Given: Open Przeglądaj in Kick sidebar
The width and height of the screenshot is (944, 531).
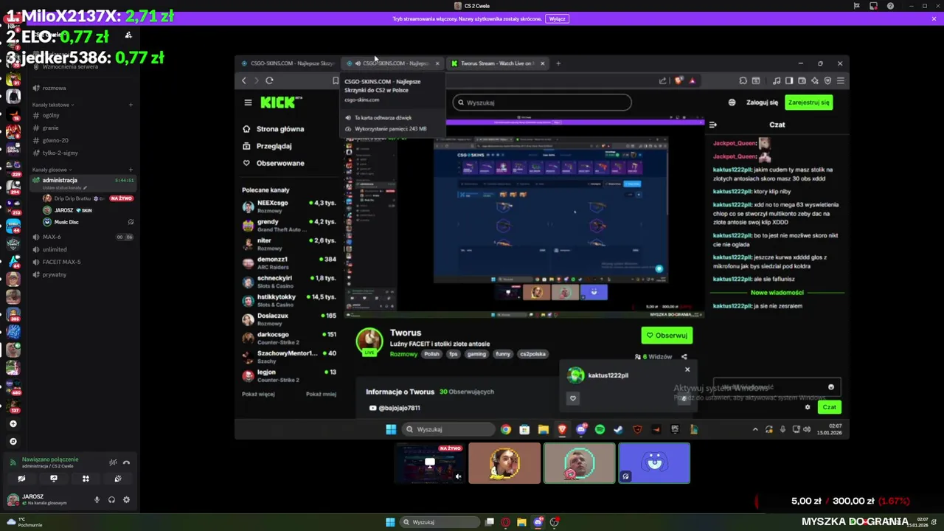Looking at the screenshot, I should coord(267,146).
